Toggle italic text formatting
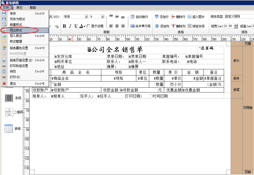The height and width of the screenshot is (175, 254). tap(70, 26)
